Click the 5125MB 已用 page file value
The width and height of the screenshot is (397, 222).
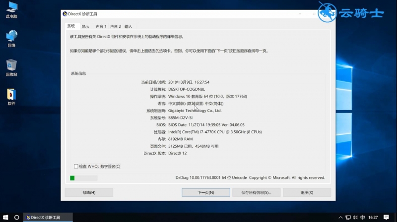pyautogui.click(x=193, y=146)
